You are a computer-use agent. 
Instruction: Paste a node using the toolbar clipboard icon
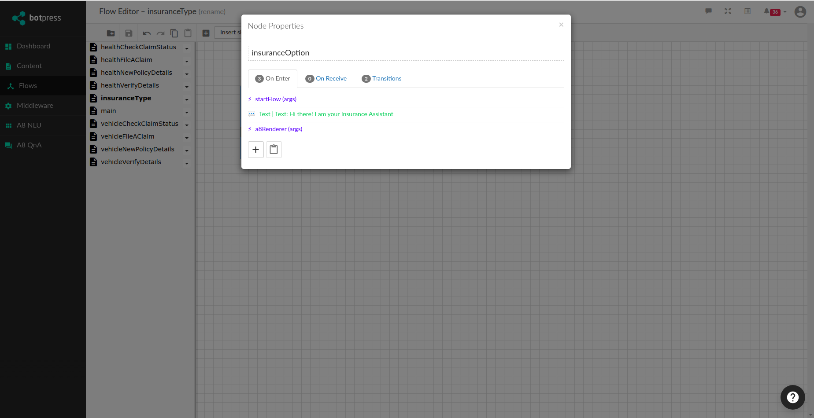[x=188, y=33]
